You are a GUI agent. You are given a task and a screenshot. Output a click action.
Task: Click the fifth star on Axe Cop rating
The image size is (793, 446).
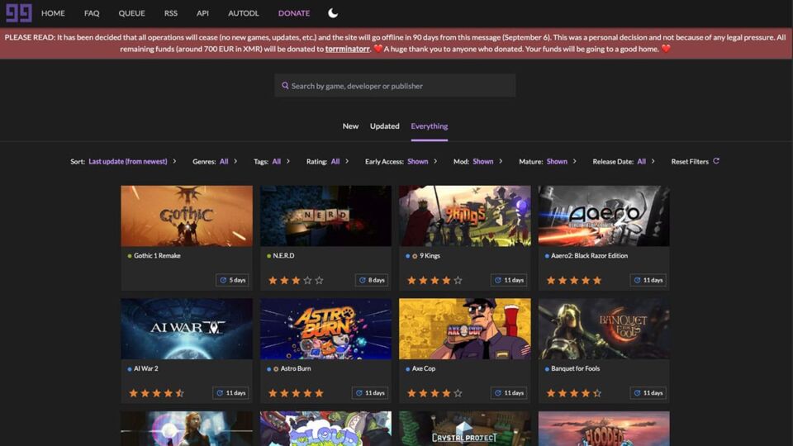coord(458,393)
